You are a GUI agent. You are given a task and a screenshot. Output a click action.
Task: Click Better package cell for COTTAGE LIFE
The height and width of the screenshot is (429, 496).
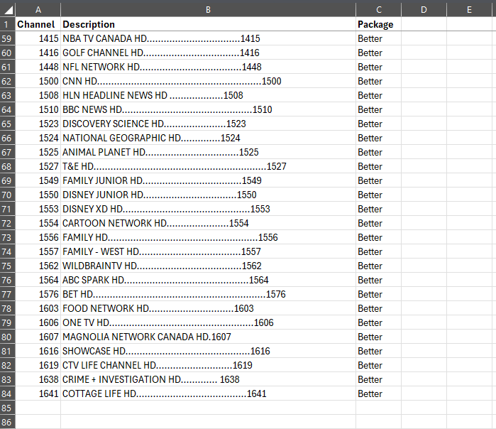[x=378, y=393]
